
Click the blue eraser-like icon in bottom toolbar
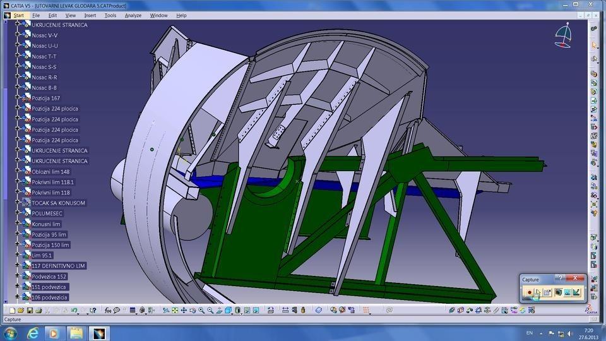point(318,310)
